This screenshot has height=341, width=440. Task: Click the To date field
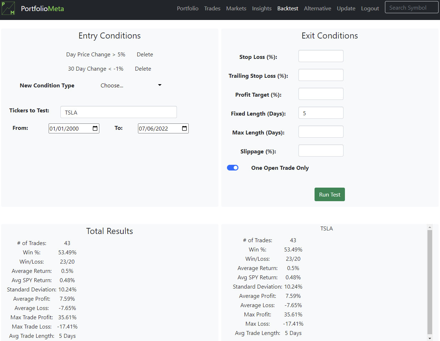pyautogui.click(x=163, y=128)
